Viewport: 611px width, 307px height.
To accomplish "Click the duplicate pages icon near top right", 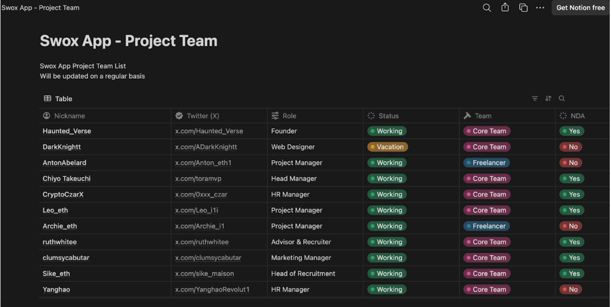I will tap(523, 8).
